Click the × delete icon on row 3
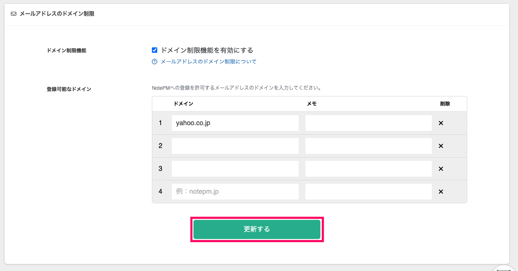This screenshot has width=518, height=271. tap(441, 168)
